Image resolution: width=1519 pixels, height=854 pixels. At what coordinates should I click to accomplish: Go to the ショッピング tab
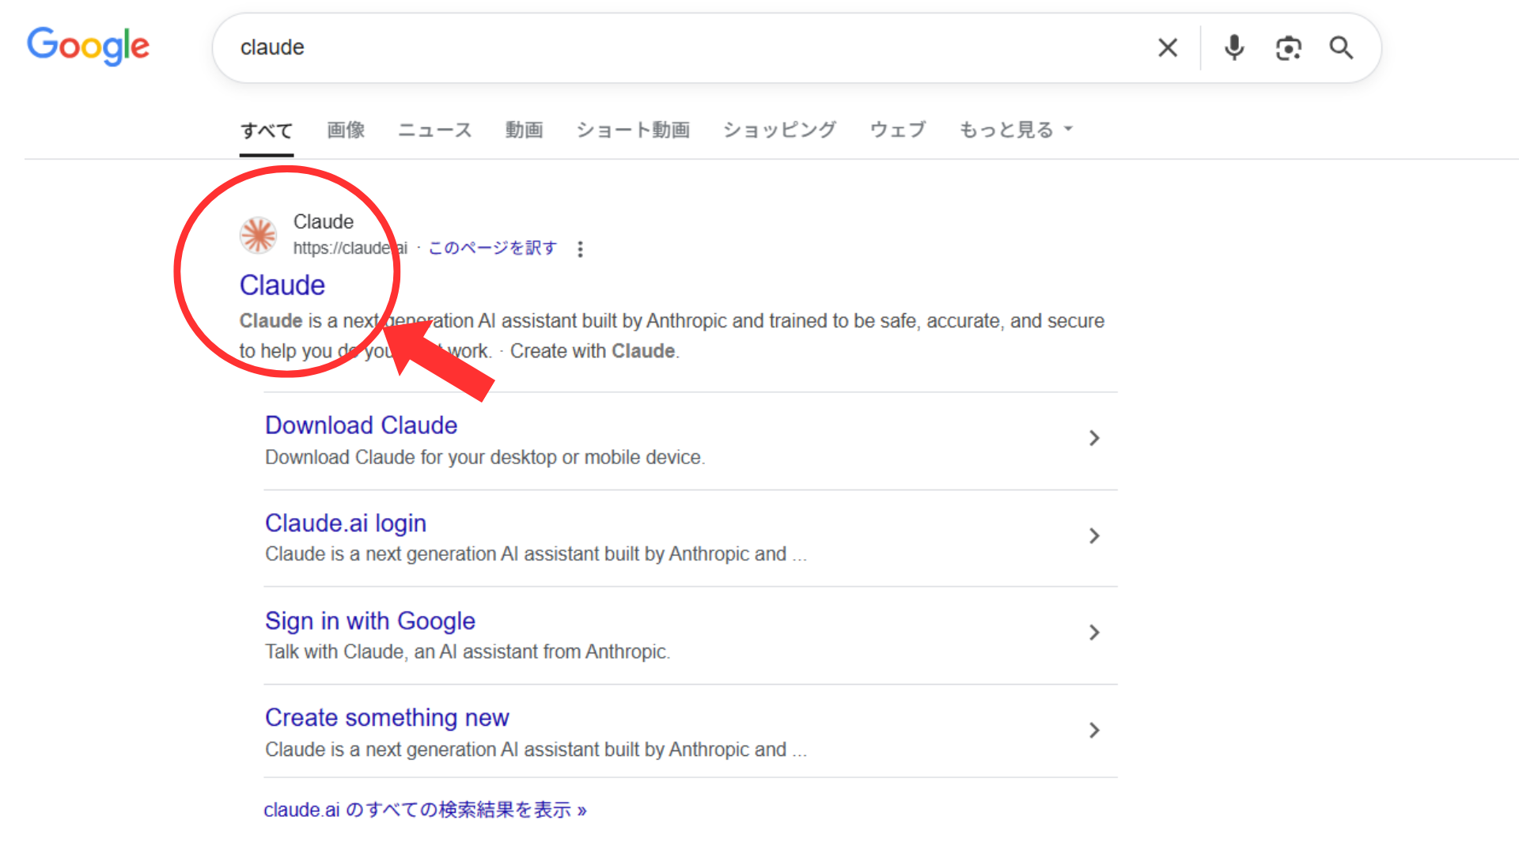[780, 130]
